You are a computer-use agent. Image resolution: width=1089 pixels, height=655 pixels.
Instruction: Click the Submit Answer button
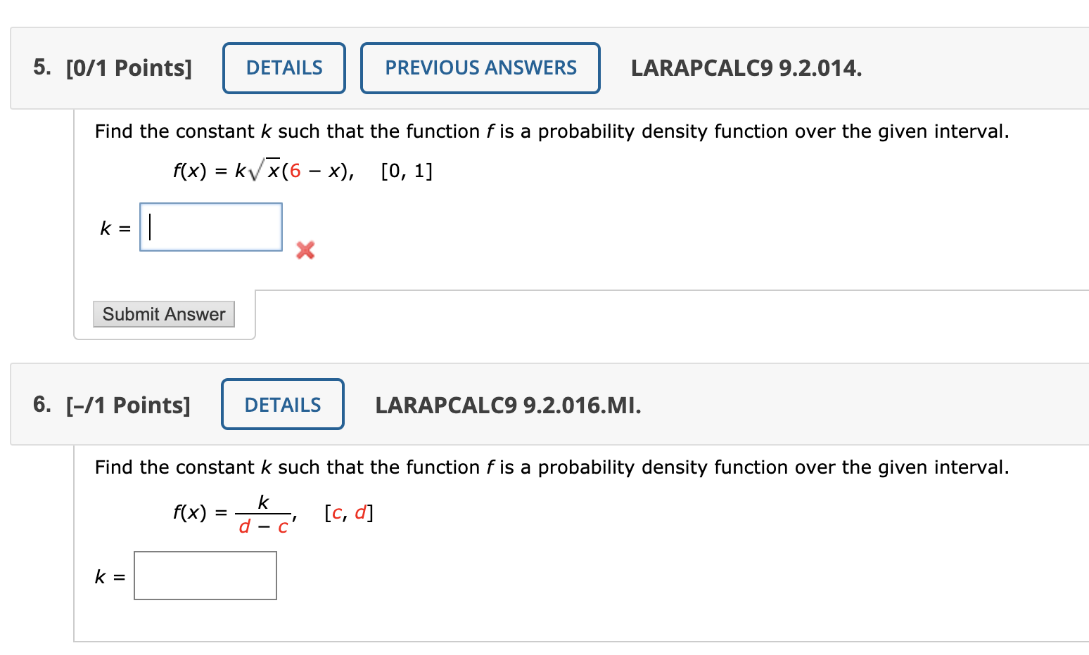(x=163, y=314)
